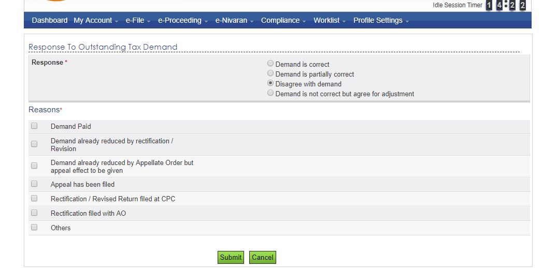Viewport: 543px width, 268px height.
Task: Pick 'Demand is not correct but agree for adjustment'
Action: tap(270, 93)
